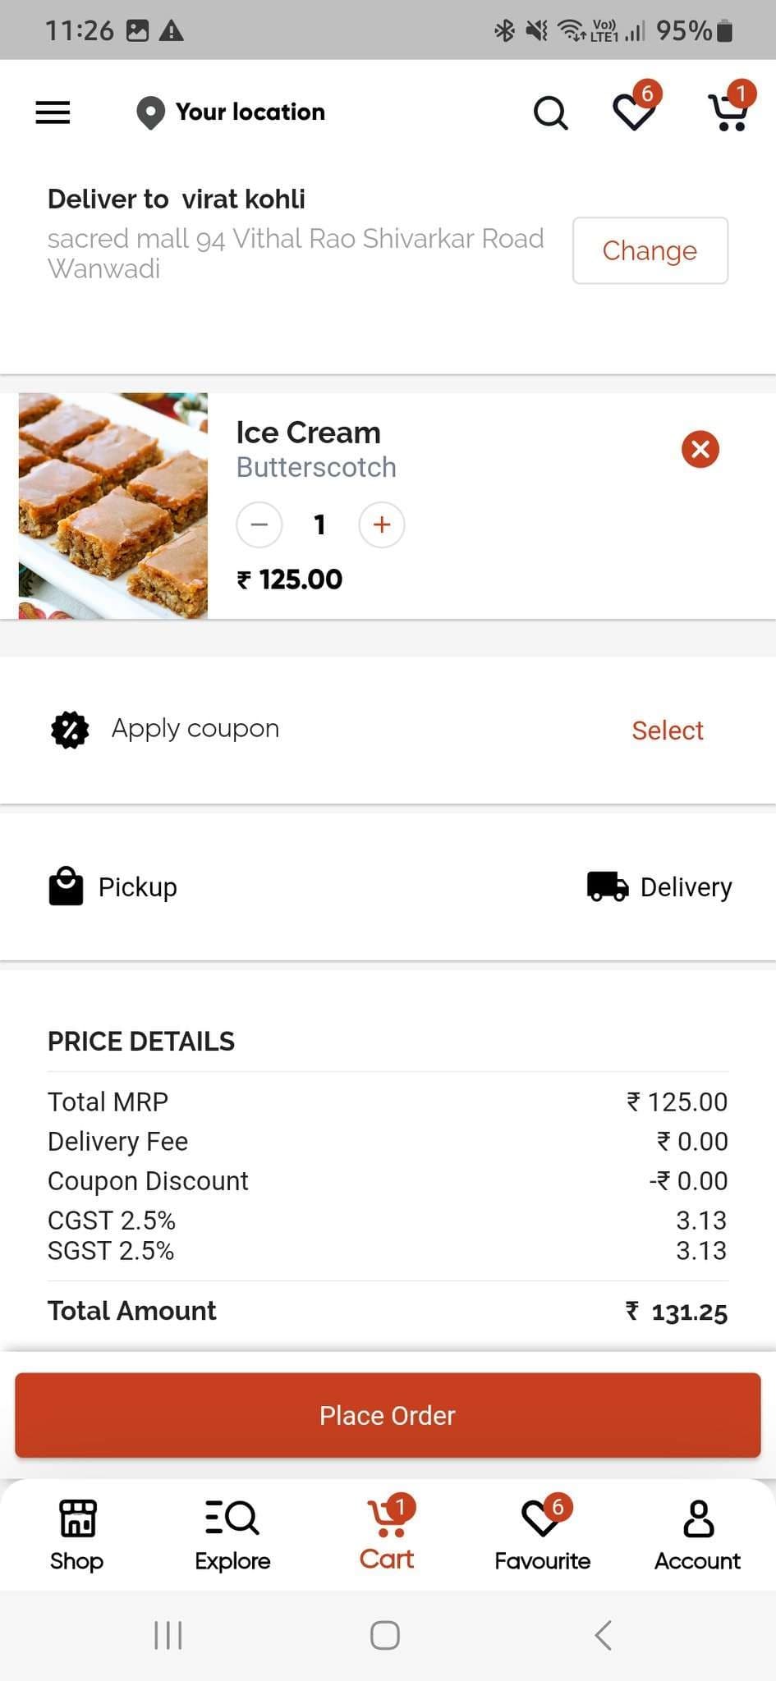Open the cart icon in header

coord(728,112)
